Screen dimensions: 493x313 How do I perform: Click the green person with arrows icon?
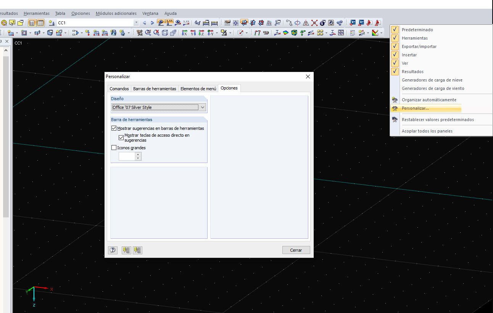point(303,33)
